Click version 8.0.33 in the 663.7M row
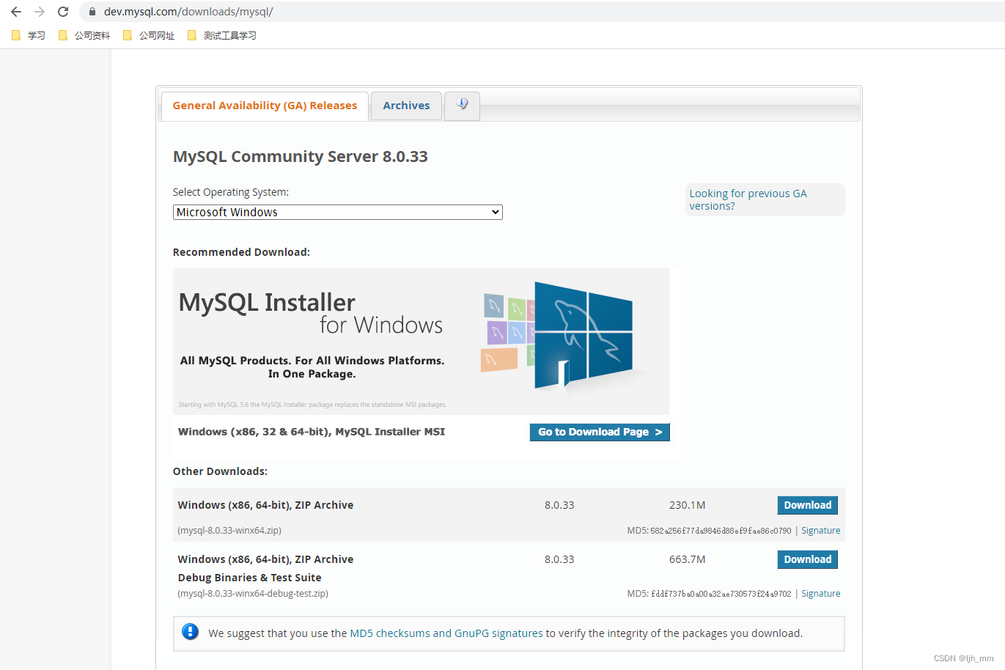Image resolution: width=1005 pixels, height=670 pixels. tap(559, 559)
